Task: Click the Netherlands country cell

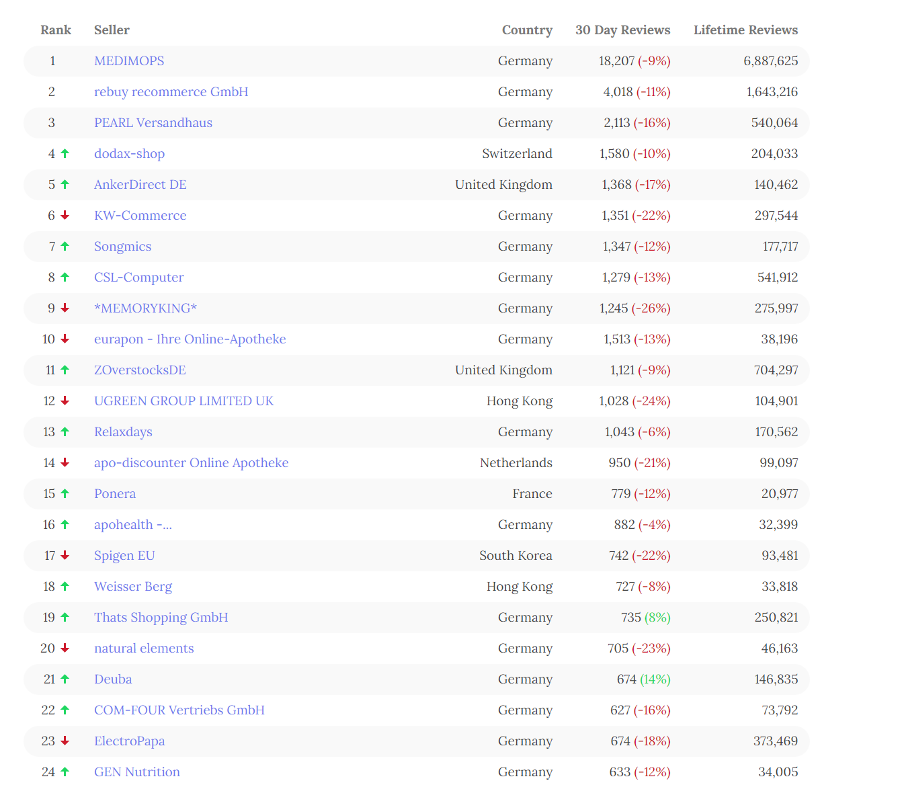Action: [516, 463]
